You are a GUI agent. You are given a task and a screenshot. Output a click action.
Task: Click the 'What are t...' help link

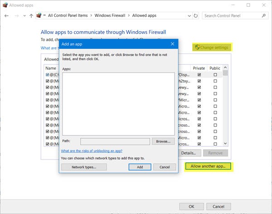pos(50,48)
